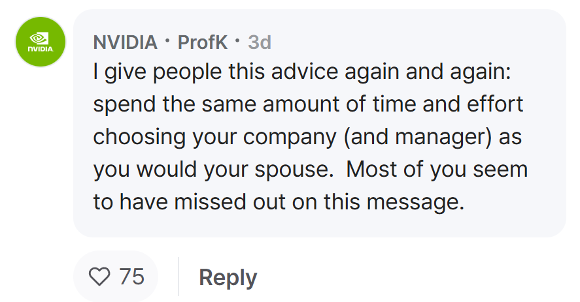Click the line "to have missed out on this message."
Viewport: 580px width, 302px height.
tap(279, 202)
